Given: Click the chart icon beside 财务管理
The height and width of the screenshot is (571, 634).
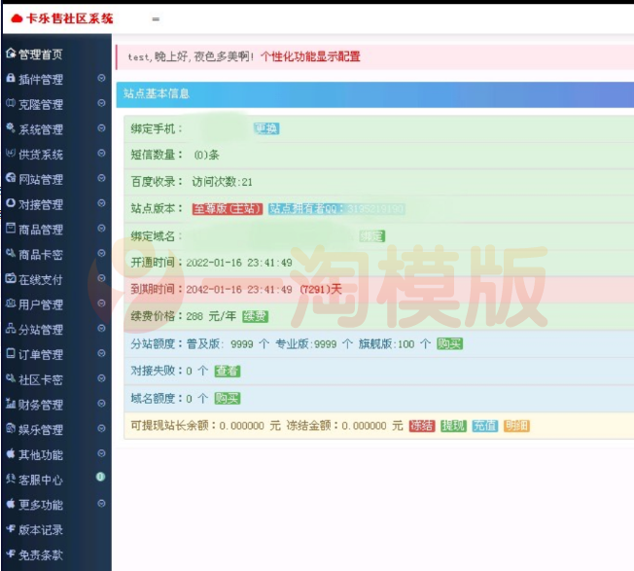Looking at the screenshot, I should [x=11, y=403].
